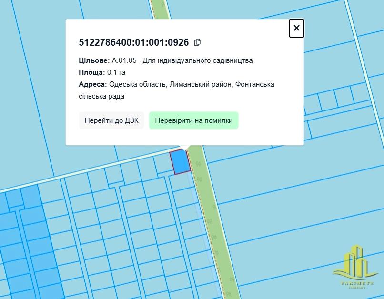The width and height of the screenshot is (384, 299).
Task: Copy the cadastral number to clipboard
Action: [197, 42]
